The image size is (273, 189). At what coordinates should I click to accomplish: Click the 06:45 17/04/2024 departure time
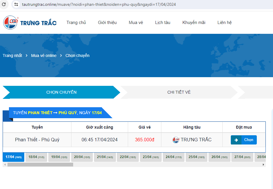click(x=99, y=140)
